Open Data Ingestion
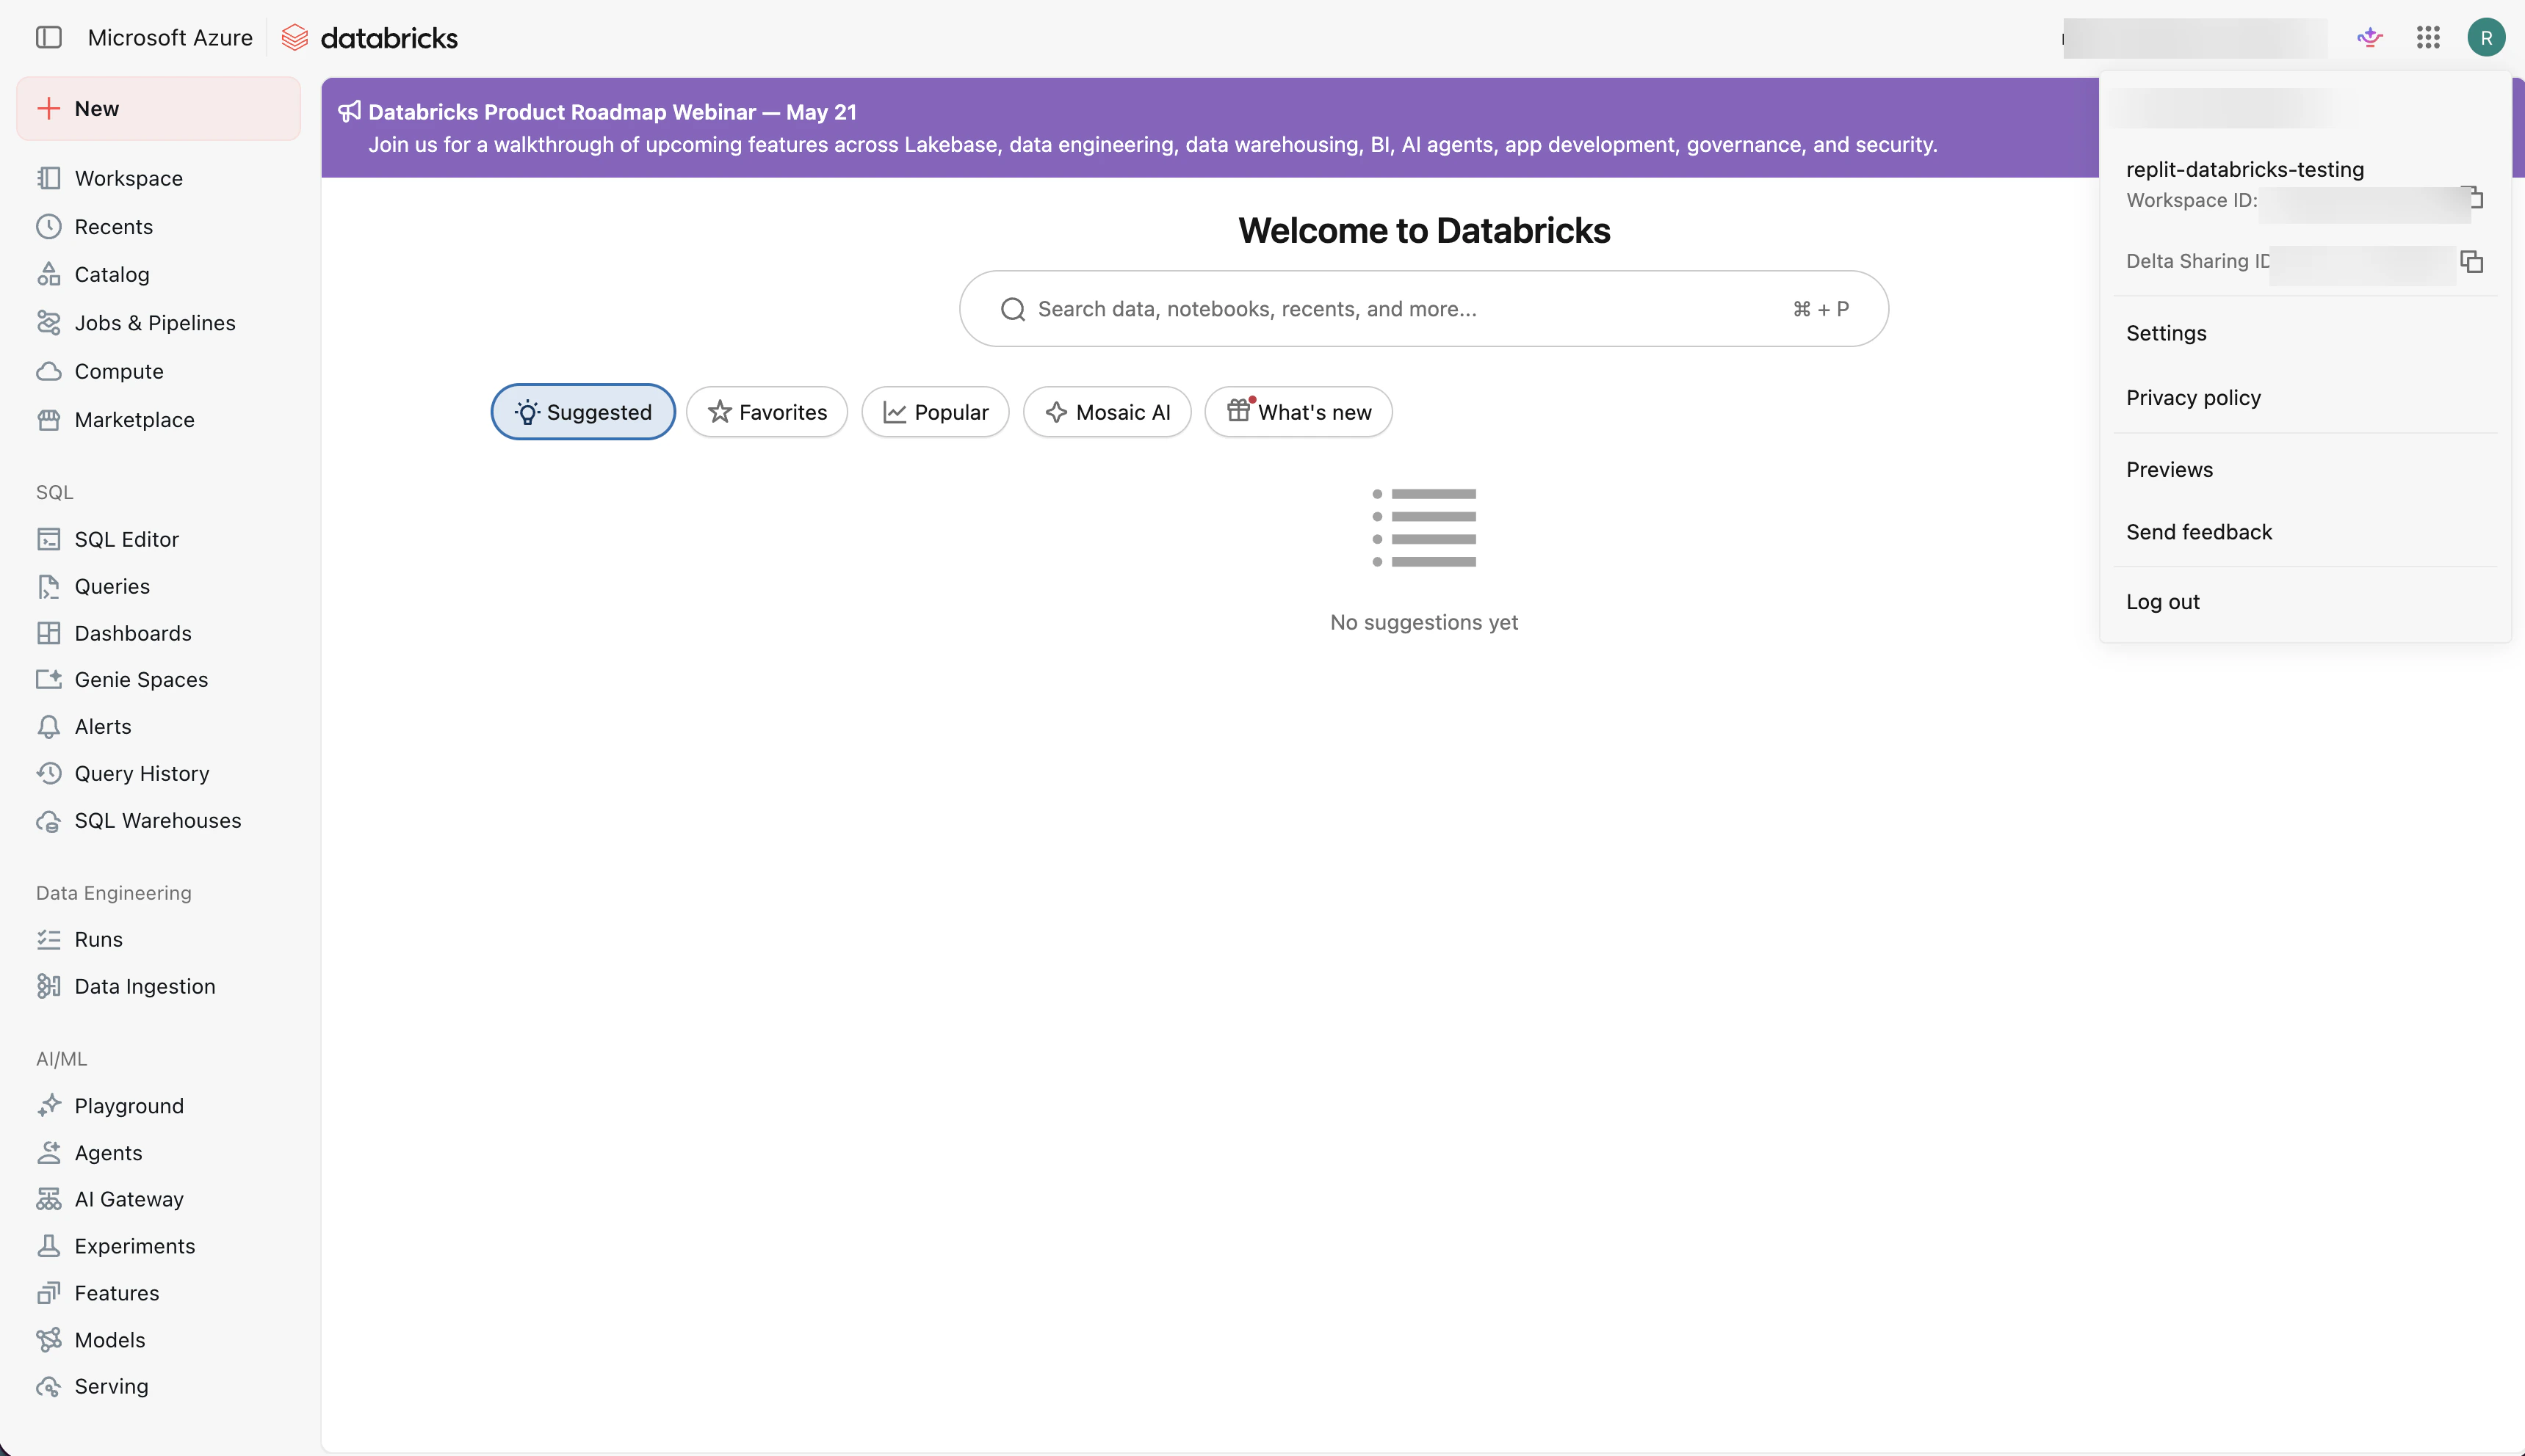 pyautogui.click(x=158, y=986)
